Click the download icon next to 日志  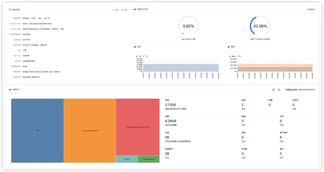pyautogui.click(x=113, y=10)
